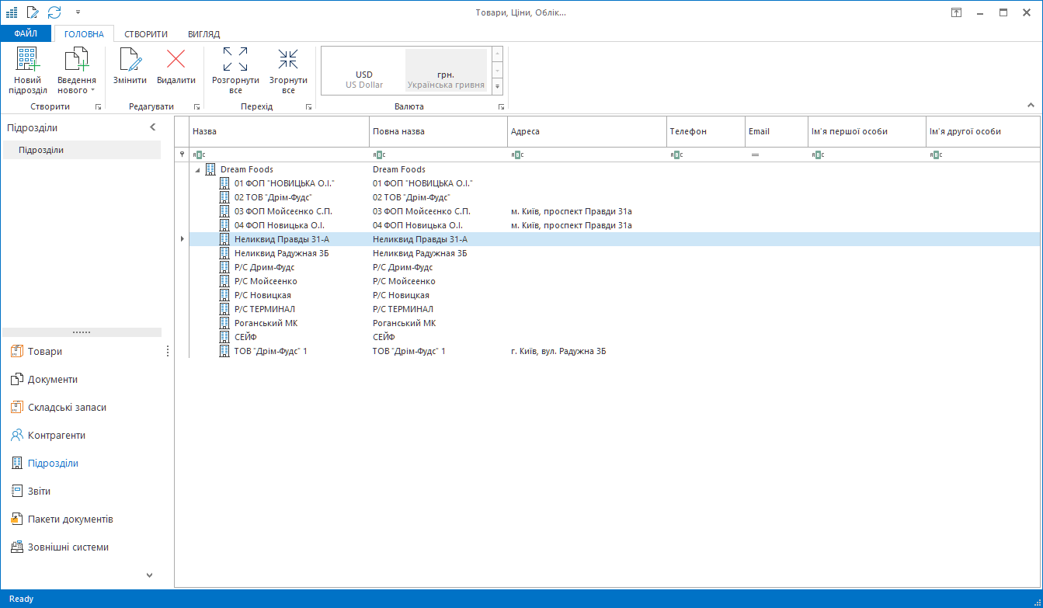The image size is (1043, 608).
Task: Collapse the Підрозділи navigation pane
Action: point(153,127)
